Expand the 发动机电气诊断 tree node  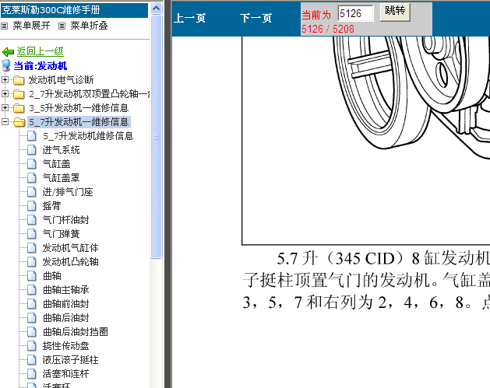5,79
